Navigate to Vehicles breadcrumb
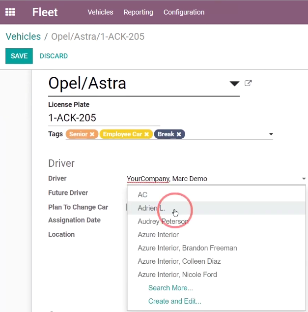Viewport: 308px width, 312px height. click(23, 36)
